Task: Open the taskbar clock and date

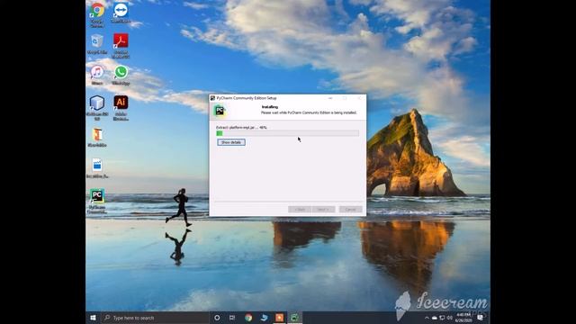Action: pos(463,318)
